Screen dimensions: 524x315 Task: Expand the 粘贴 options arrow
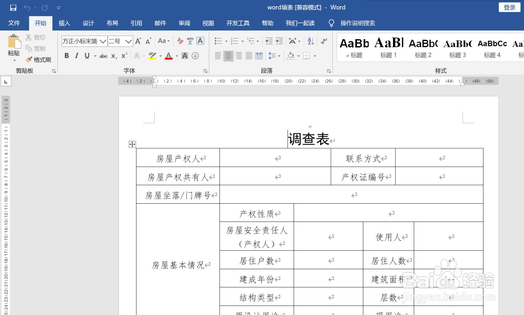coord(14,61)
